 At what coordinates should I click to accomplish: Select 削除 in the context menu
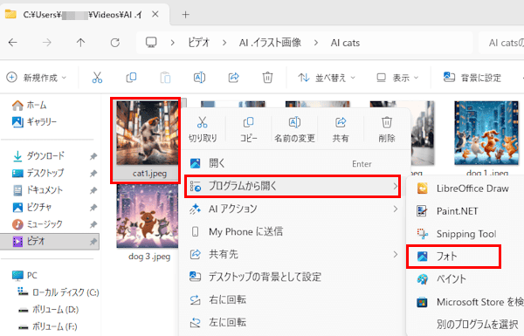tap(387, 129)
